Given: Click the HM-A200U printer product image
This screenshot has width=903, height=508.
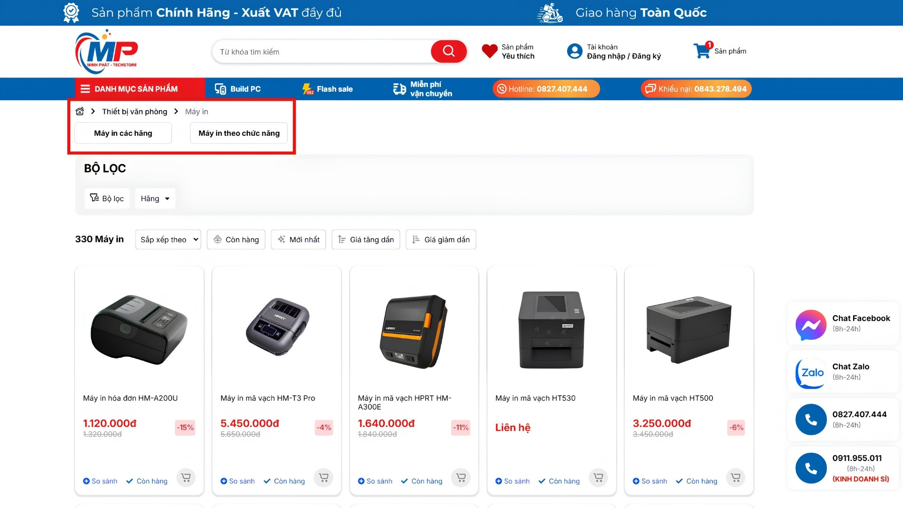Looking at the screenshot, I should (139, 329).
